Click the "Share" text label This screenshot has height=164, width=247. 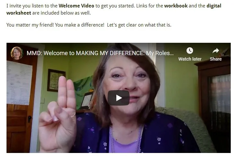click(216, 59)
